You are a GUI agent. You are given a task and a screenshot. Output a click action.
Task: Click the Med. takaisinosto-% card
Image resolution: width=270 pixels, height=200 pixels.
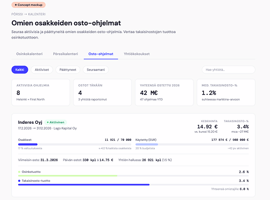[x=226, y=92]
